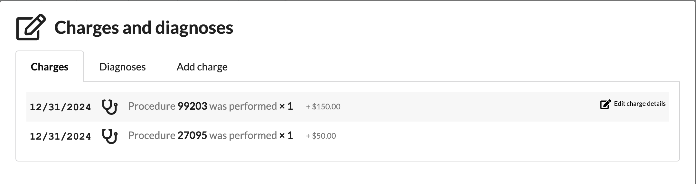This screenshot has height=184, width=696.
Task: Click the Charges and diagnoses heading text
Action: pos(144,28)
